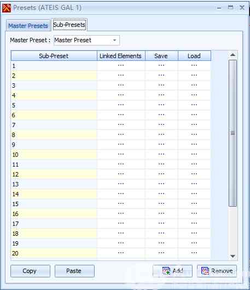The height and width of the screenshot is (290, 250).
Task: Click Save ellipsis for sub-preset 20
Action: (x=161, y=253)
